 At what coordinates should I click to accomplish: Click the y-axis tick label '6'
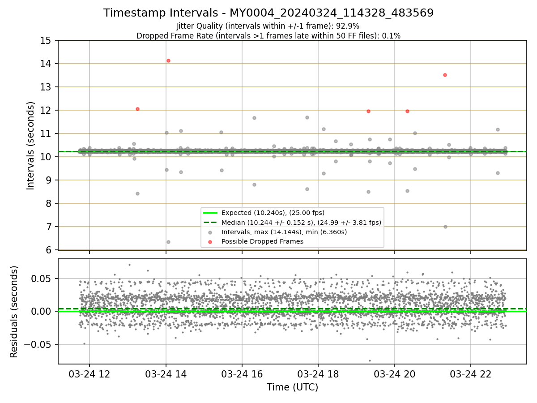pyautogui.click(x=49, y=250)
